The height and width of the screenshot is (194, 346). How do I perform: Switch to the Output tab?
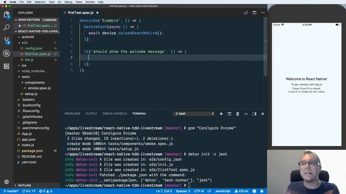[91, 114]
